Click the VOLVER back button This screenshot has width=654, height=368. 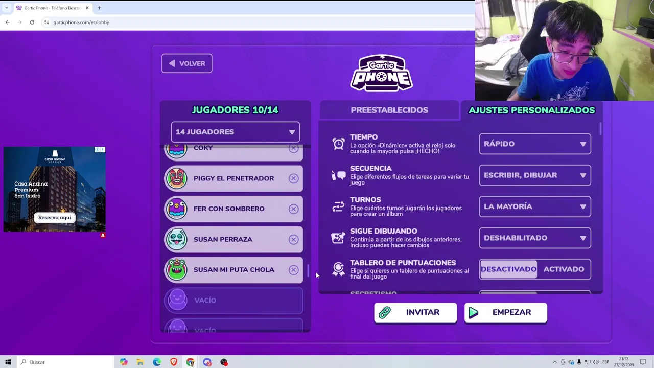[186, 63]
